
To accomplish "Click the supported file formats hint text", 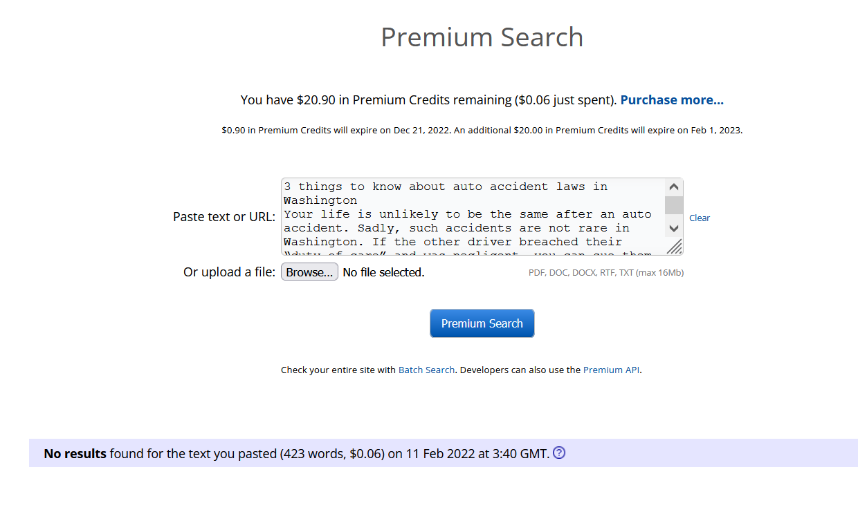I will coord(605,273).
